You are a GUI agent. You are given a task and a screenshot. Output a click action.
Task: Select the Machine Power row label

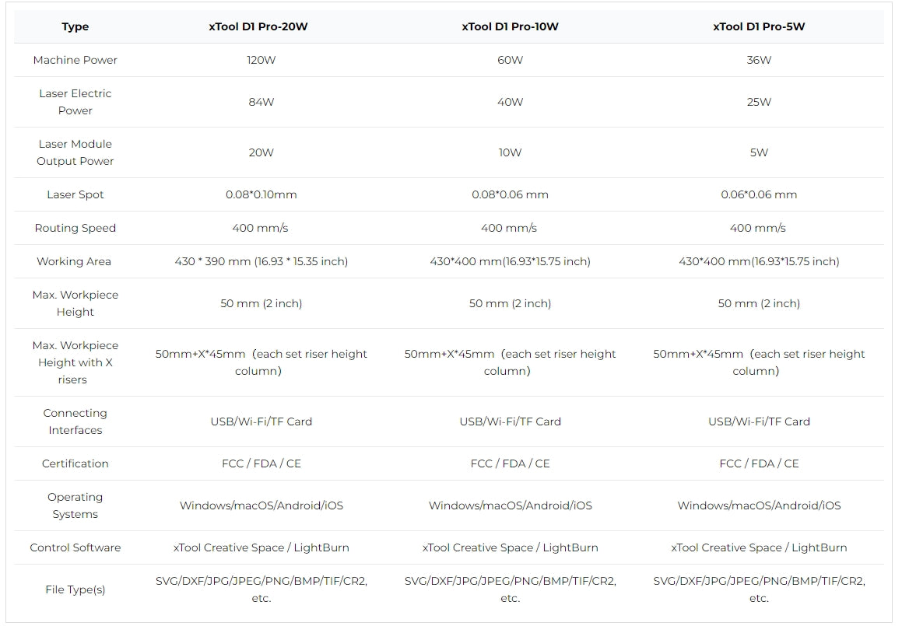coord(75,60)
